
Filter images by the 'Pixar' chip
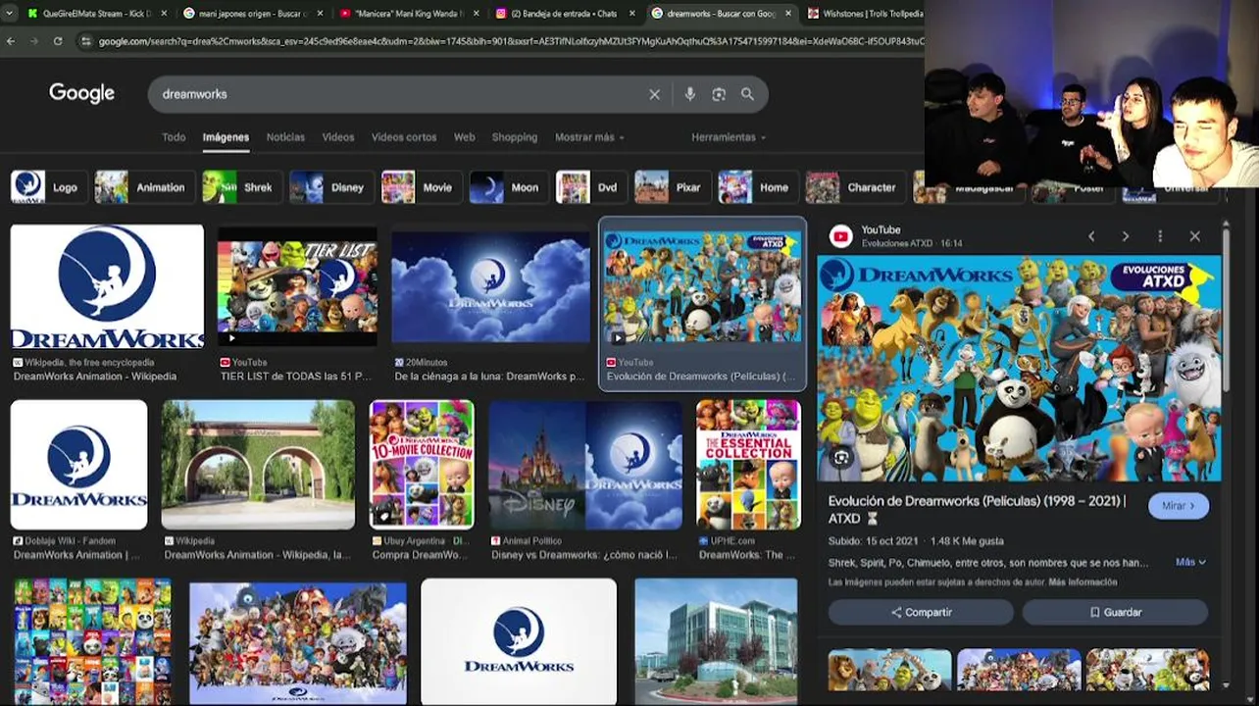(x=672, y=187)
